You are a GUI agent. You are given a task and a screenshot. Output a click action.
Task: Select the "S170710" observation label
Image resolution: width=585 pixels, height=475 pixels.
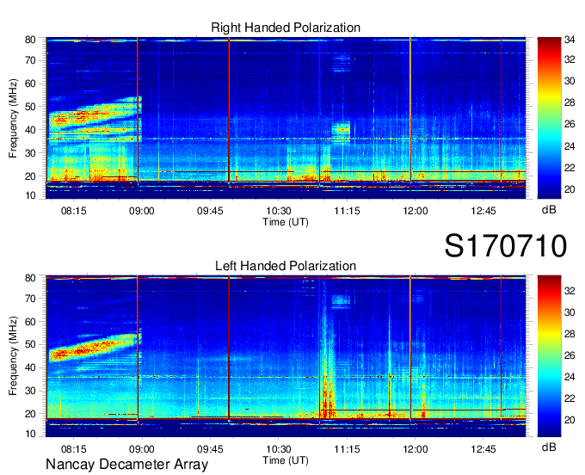click(506, 246)
